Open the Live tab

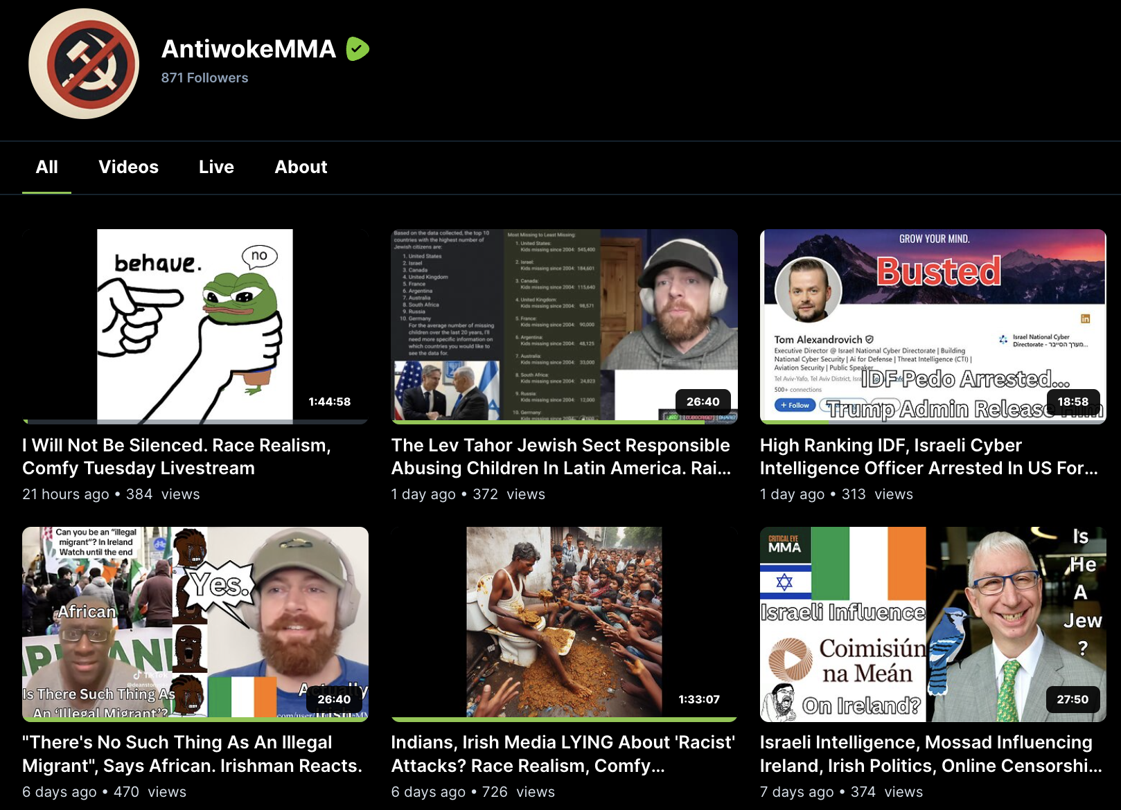(x=216, y=167)
